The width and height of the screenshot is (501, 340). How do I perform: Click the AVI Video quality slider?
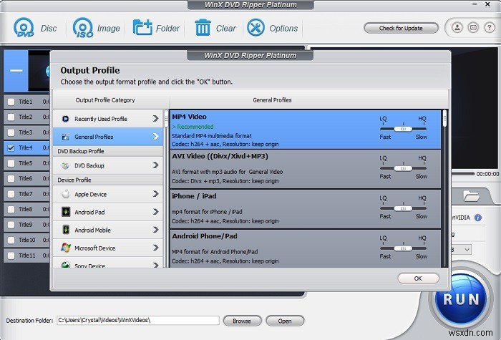(403, 168)
